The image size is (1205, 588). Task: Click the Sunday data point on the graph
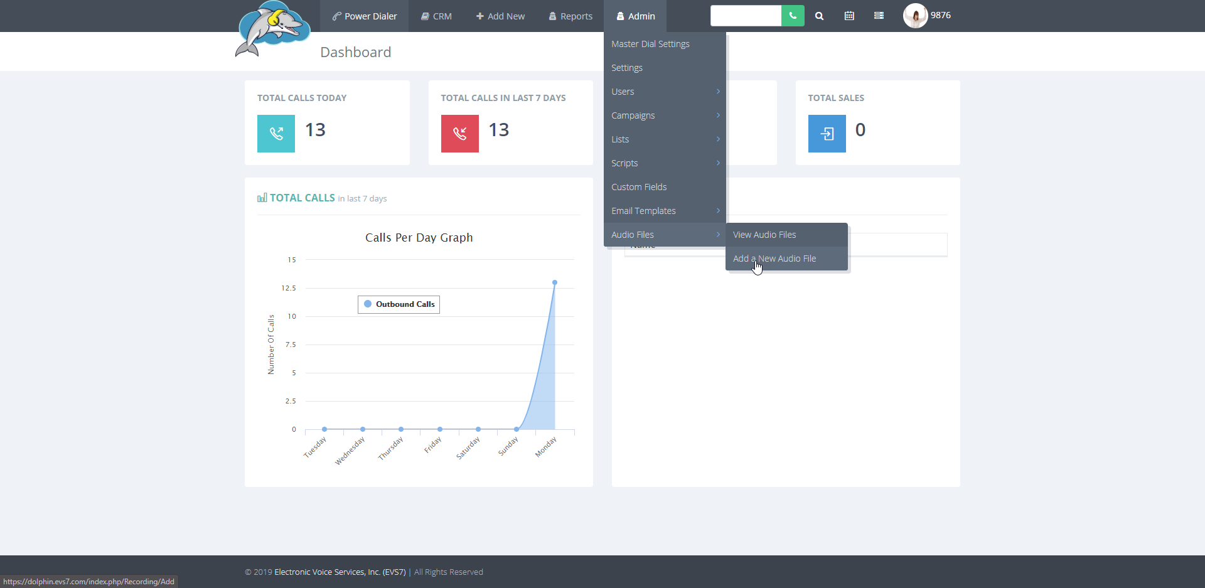tap(517, 429)
